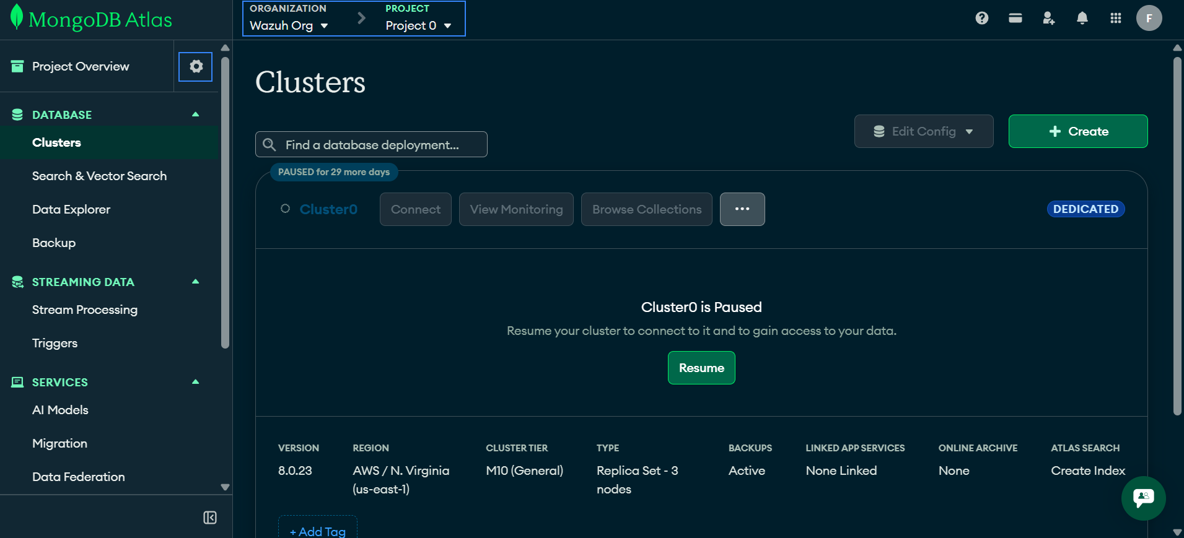Click the View Monitoring button

point(516,209)
